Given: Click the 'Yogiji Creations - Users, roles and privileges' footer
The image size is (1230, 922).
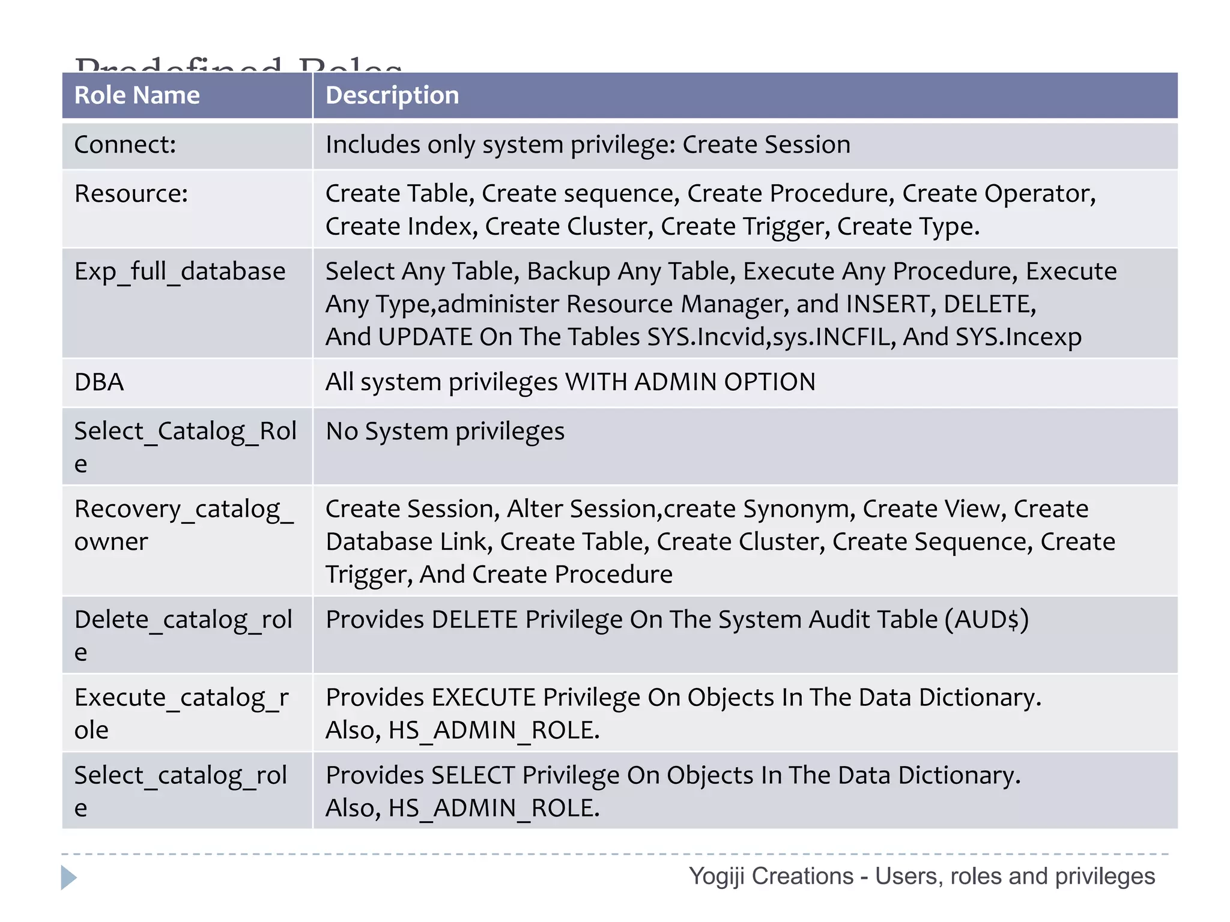Looking at the screenshot, I should coord(922,877).
